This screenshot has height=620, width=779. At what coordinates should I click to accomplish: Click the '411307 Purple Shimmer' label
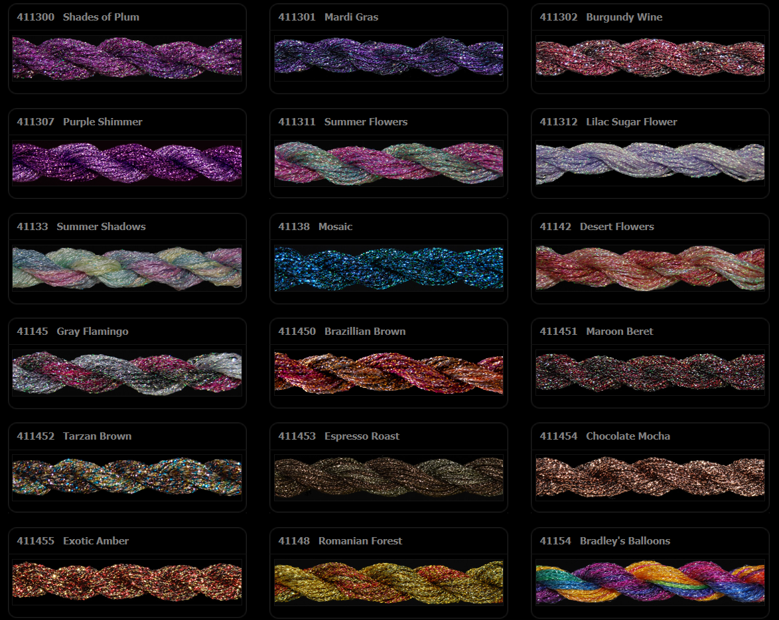click(x=80, y=121)
